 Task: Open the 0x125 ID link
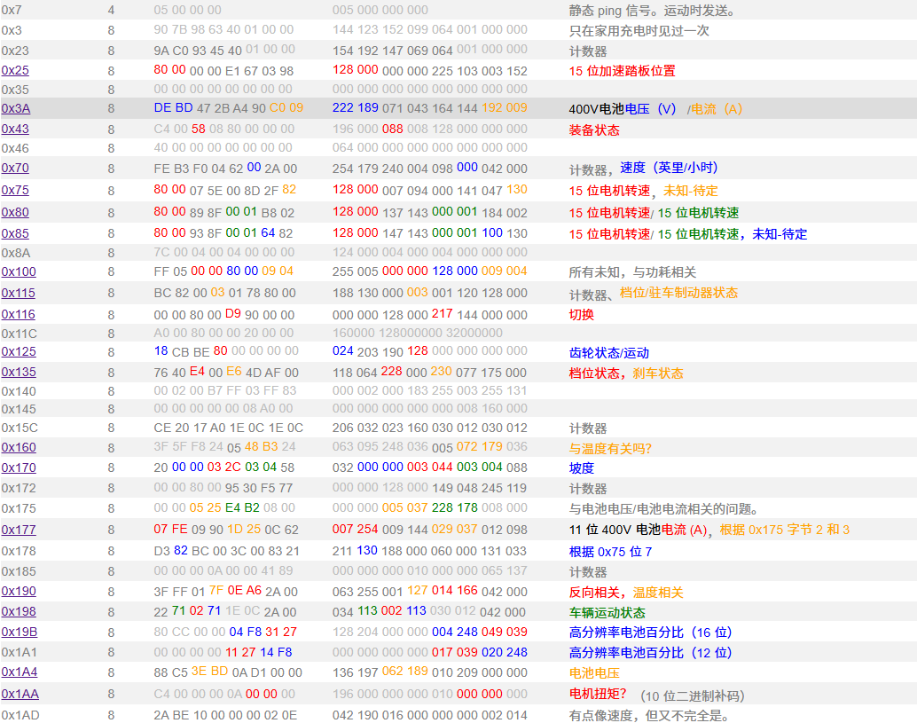pyautogui.click(x=19, y=351)
